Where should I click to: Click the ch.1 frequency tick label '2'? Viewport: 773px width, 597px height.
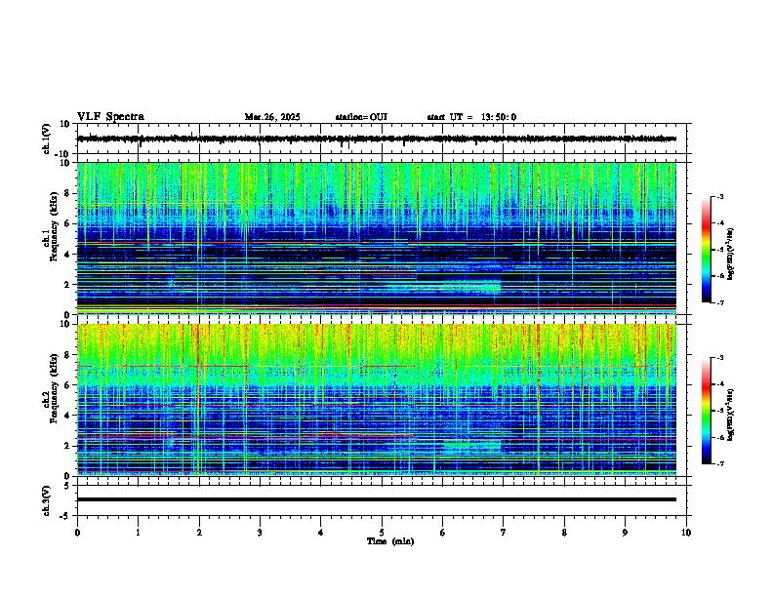click(68, 285)
